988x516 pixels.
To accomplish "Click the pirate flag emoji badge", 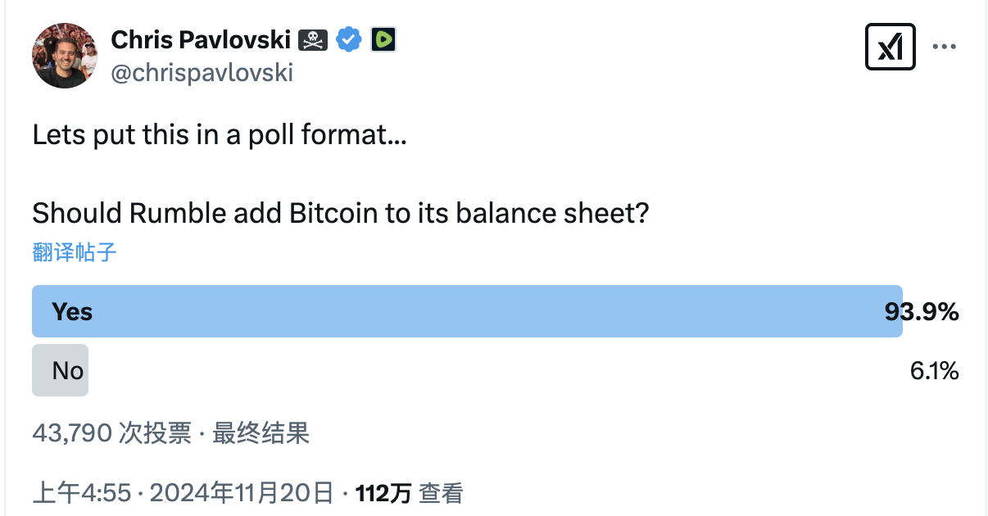I will 312,39.
